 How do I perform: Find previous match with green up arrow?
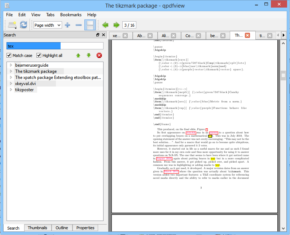(x=78, y=56)
